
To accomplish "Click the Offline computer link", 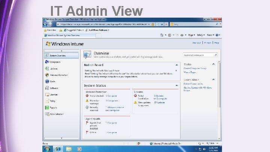I will (x=111, y=132).
